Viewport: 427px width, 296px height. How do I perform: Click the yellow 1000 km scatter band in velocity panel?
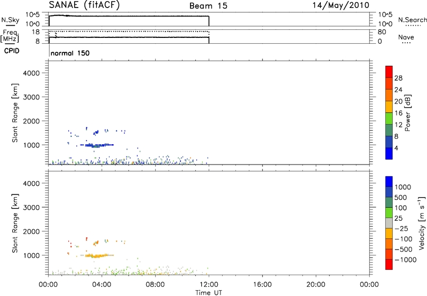click(98, 255)
